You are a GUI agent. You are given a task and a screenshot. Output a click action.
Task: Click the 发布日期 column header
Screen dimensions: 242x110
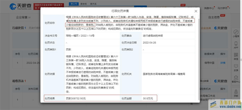33,89
